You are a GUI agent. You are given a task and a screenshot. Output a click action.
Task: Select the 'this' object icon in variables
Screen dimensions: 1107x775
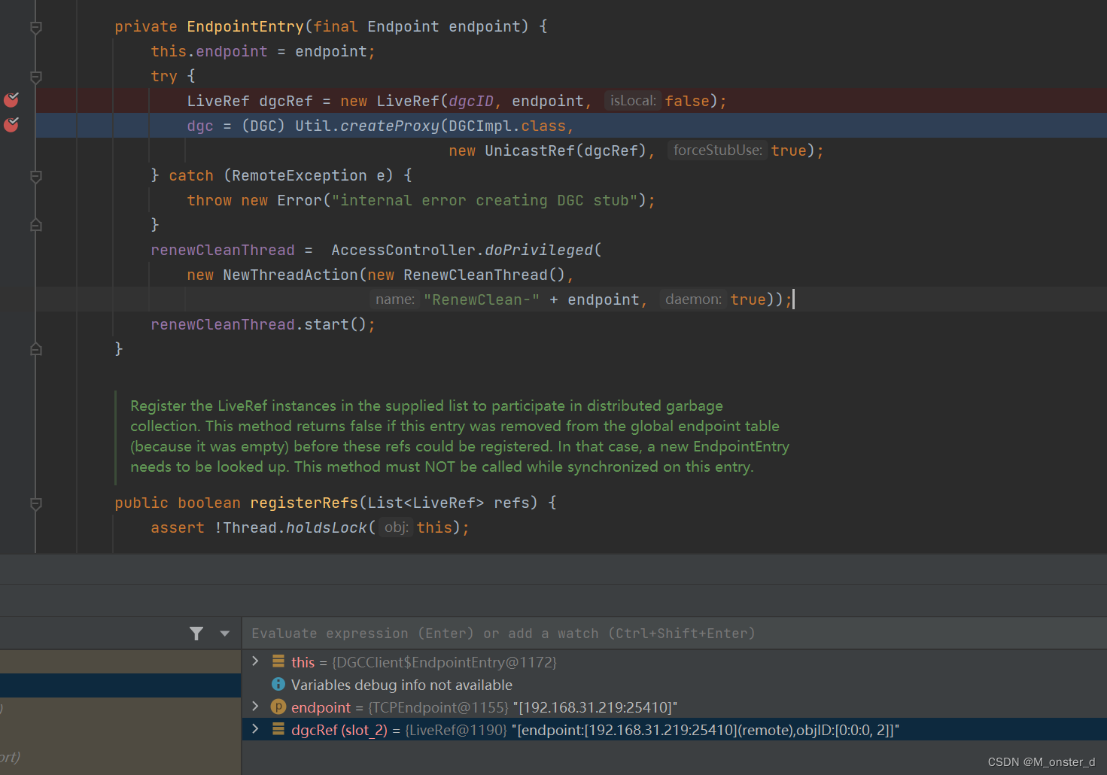point(278,661)
